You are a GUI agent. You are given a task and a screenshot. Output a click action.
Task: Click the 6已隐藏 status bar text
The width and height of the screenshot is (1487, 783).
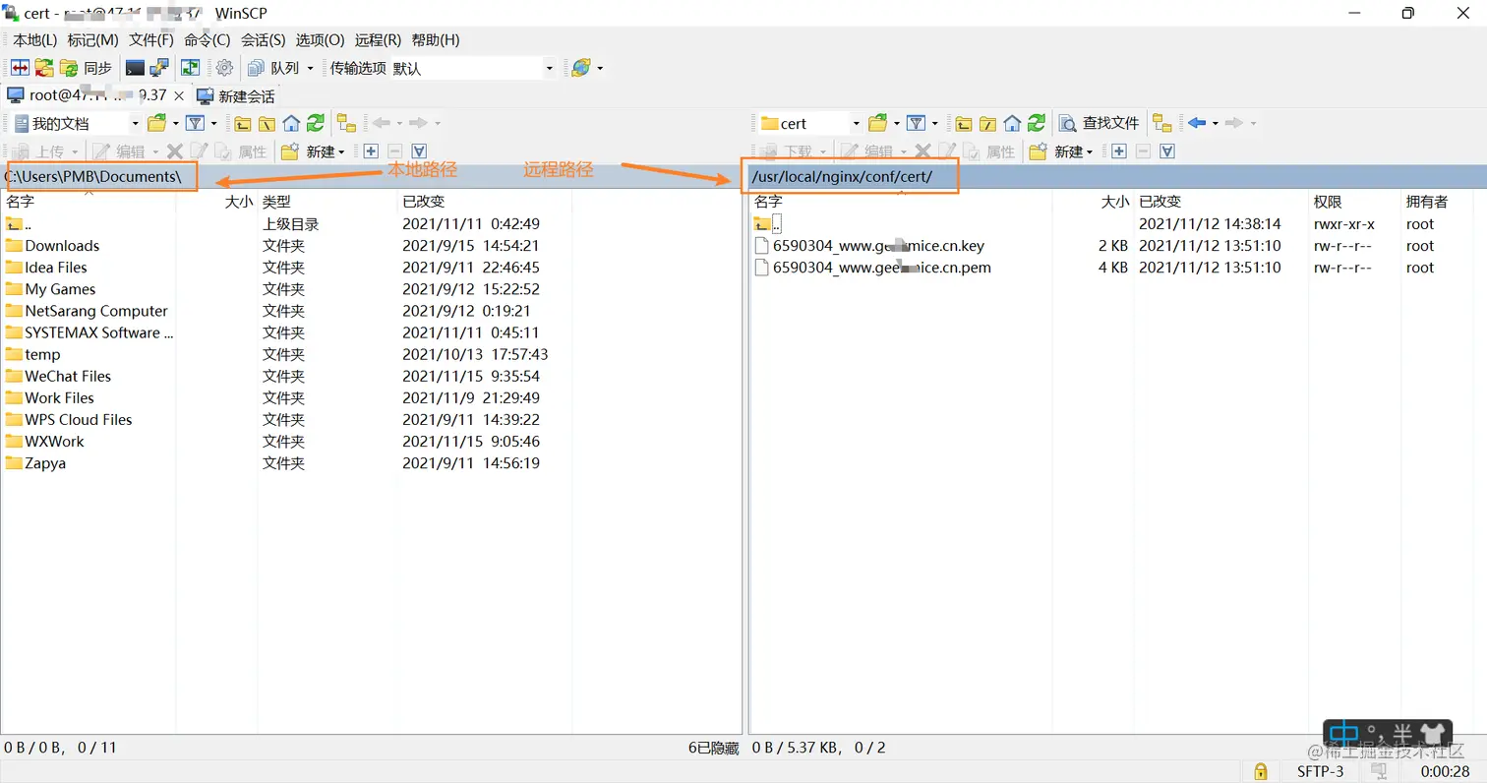click(713, 748)
